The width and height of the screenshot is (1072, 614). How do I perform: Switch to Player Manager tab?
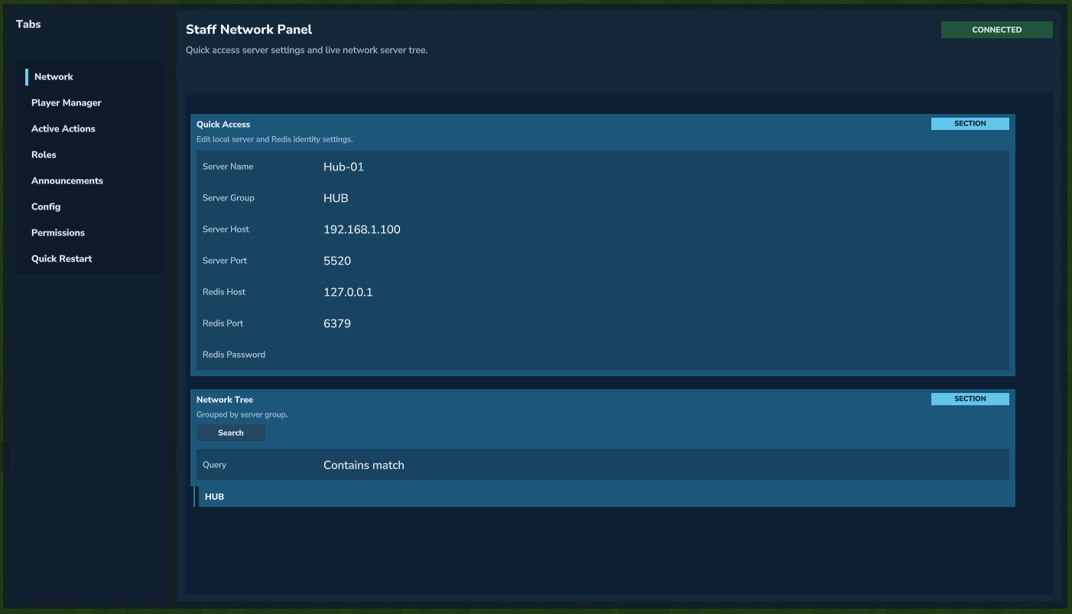point(67,103)
